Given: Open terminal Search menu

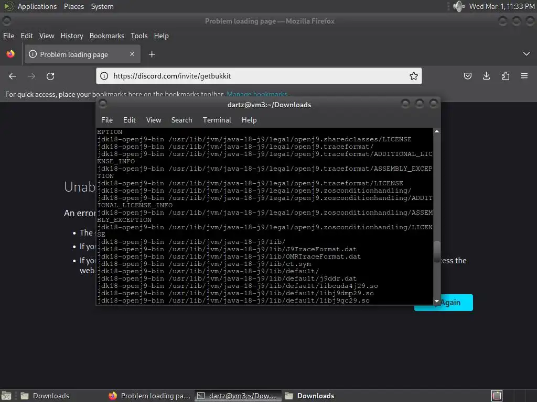Looking at the screenshot, I should [x=181, y=120].
